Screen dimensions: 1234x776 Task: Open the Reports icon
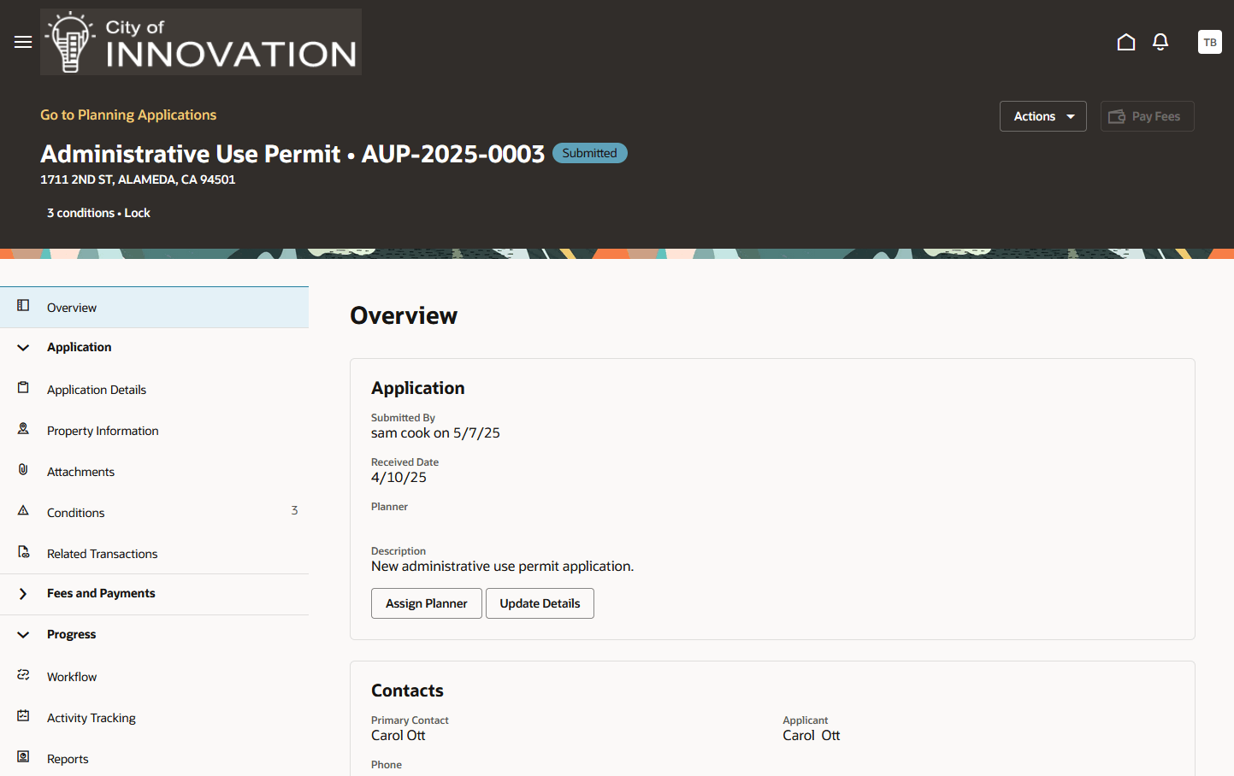click(x=24, y=756)
